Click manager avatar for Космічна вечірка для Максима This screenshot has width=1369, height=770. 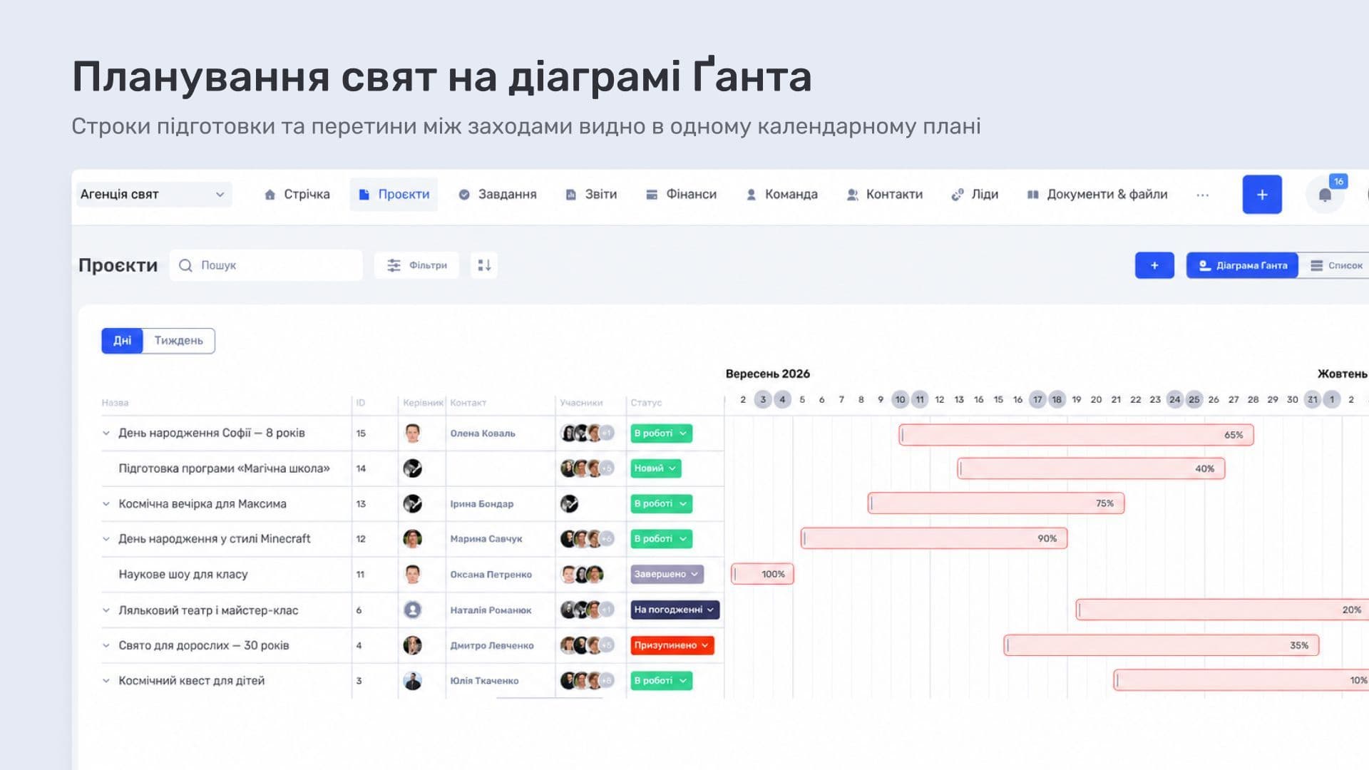tap(412, 503)
